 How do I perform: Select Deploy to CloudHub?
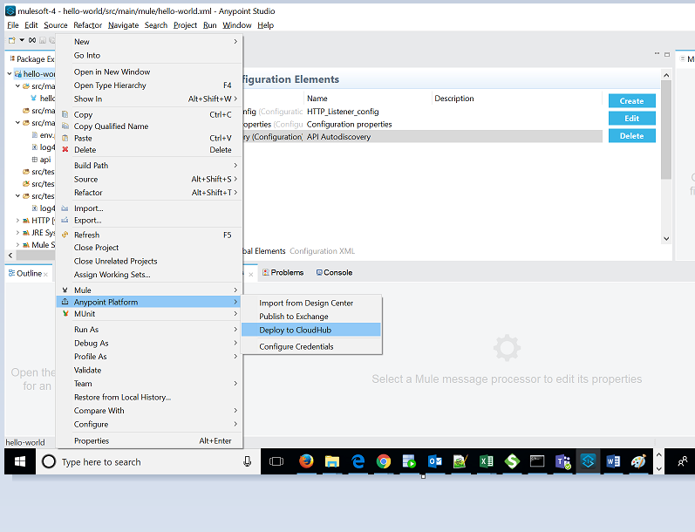click(310, 330)
